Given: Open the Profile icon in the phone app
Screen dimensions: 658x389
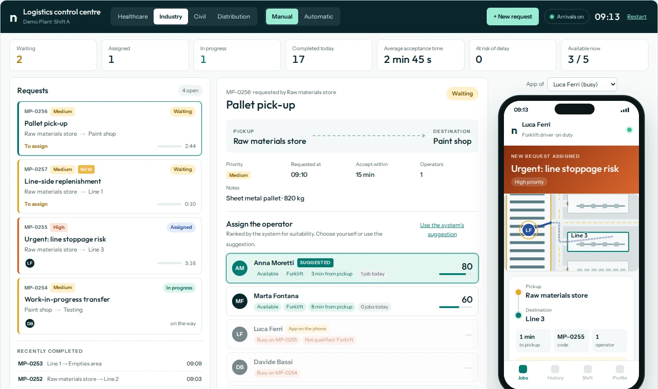Looking at the screenshot, I should coord(620,369).
